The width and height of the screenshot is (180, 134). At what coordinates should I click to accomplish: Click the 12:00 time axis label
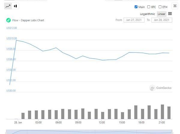102,122
